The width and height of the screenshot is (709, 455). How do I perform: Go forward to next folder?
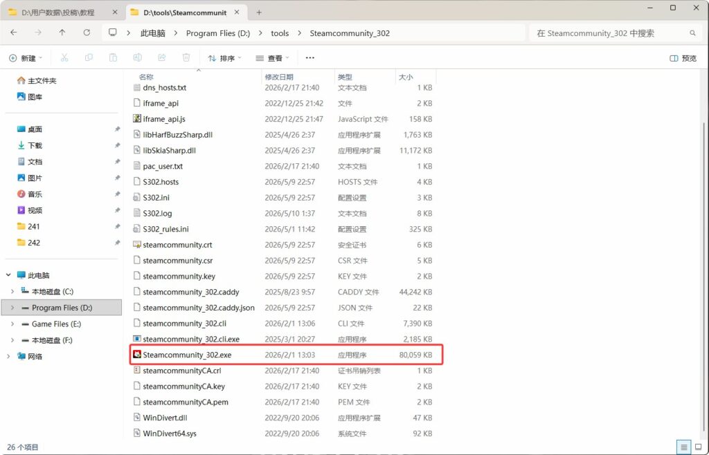click(38, 32)
